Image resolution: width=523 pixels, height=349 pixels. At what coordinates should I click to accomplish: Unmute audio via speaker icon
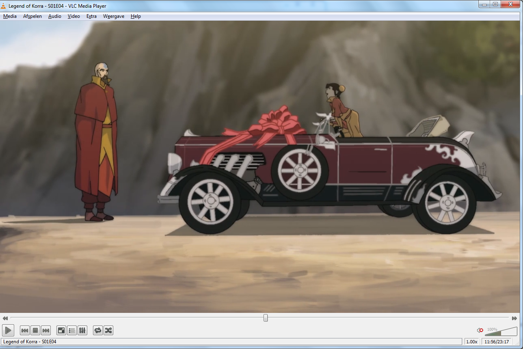coord(480,330)
